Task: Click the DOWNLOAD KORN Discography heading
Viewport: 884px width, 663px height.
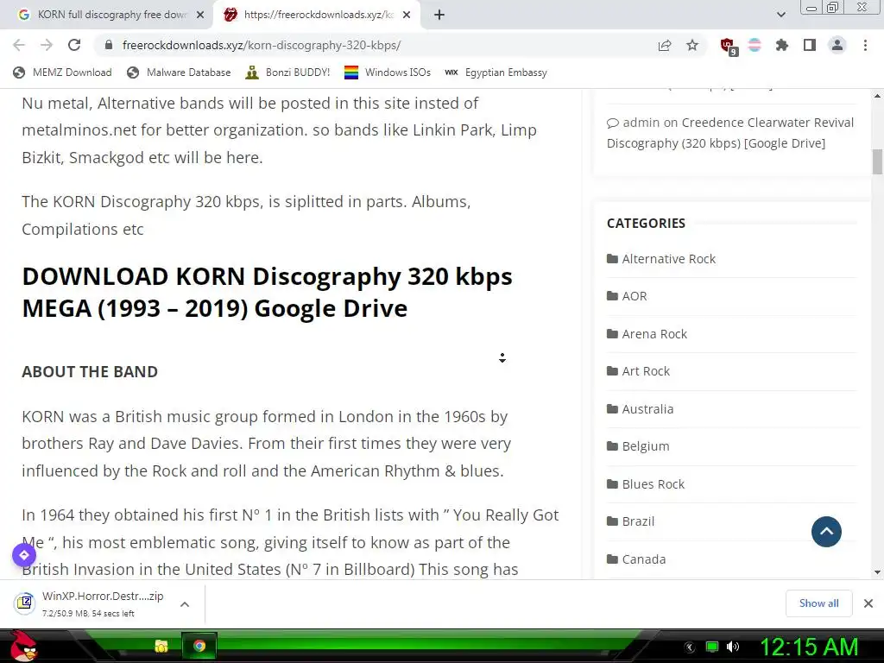Action: pyautogui.click(x=268, y=292)
